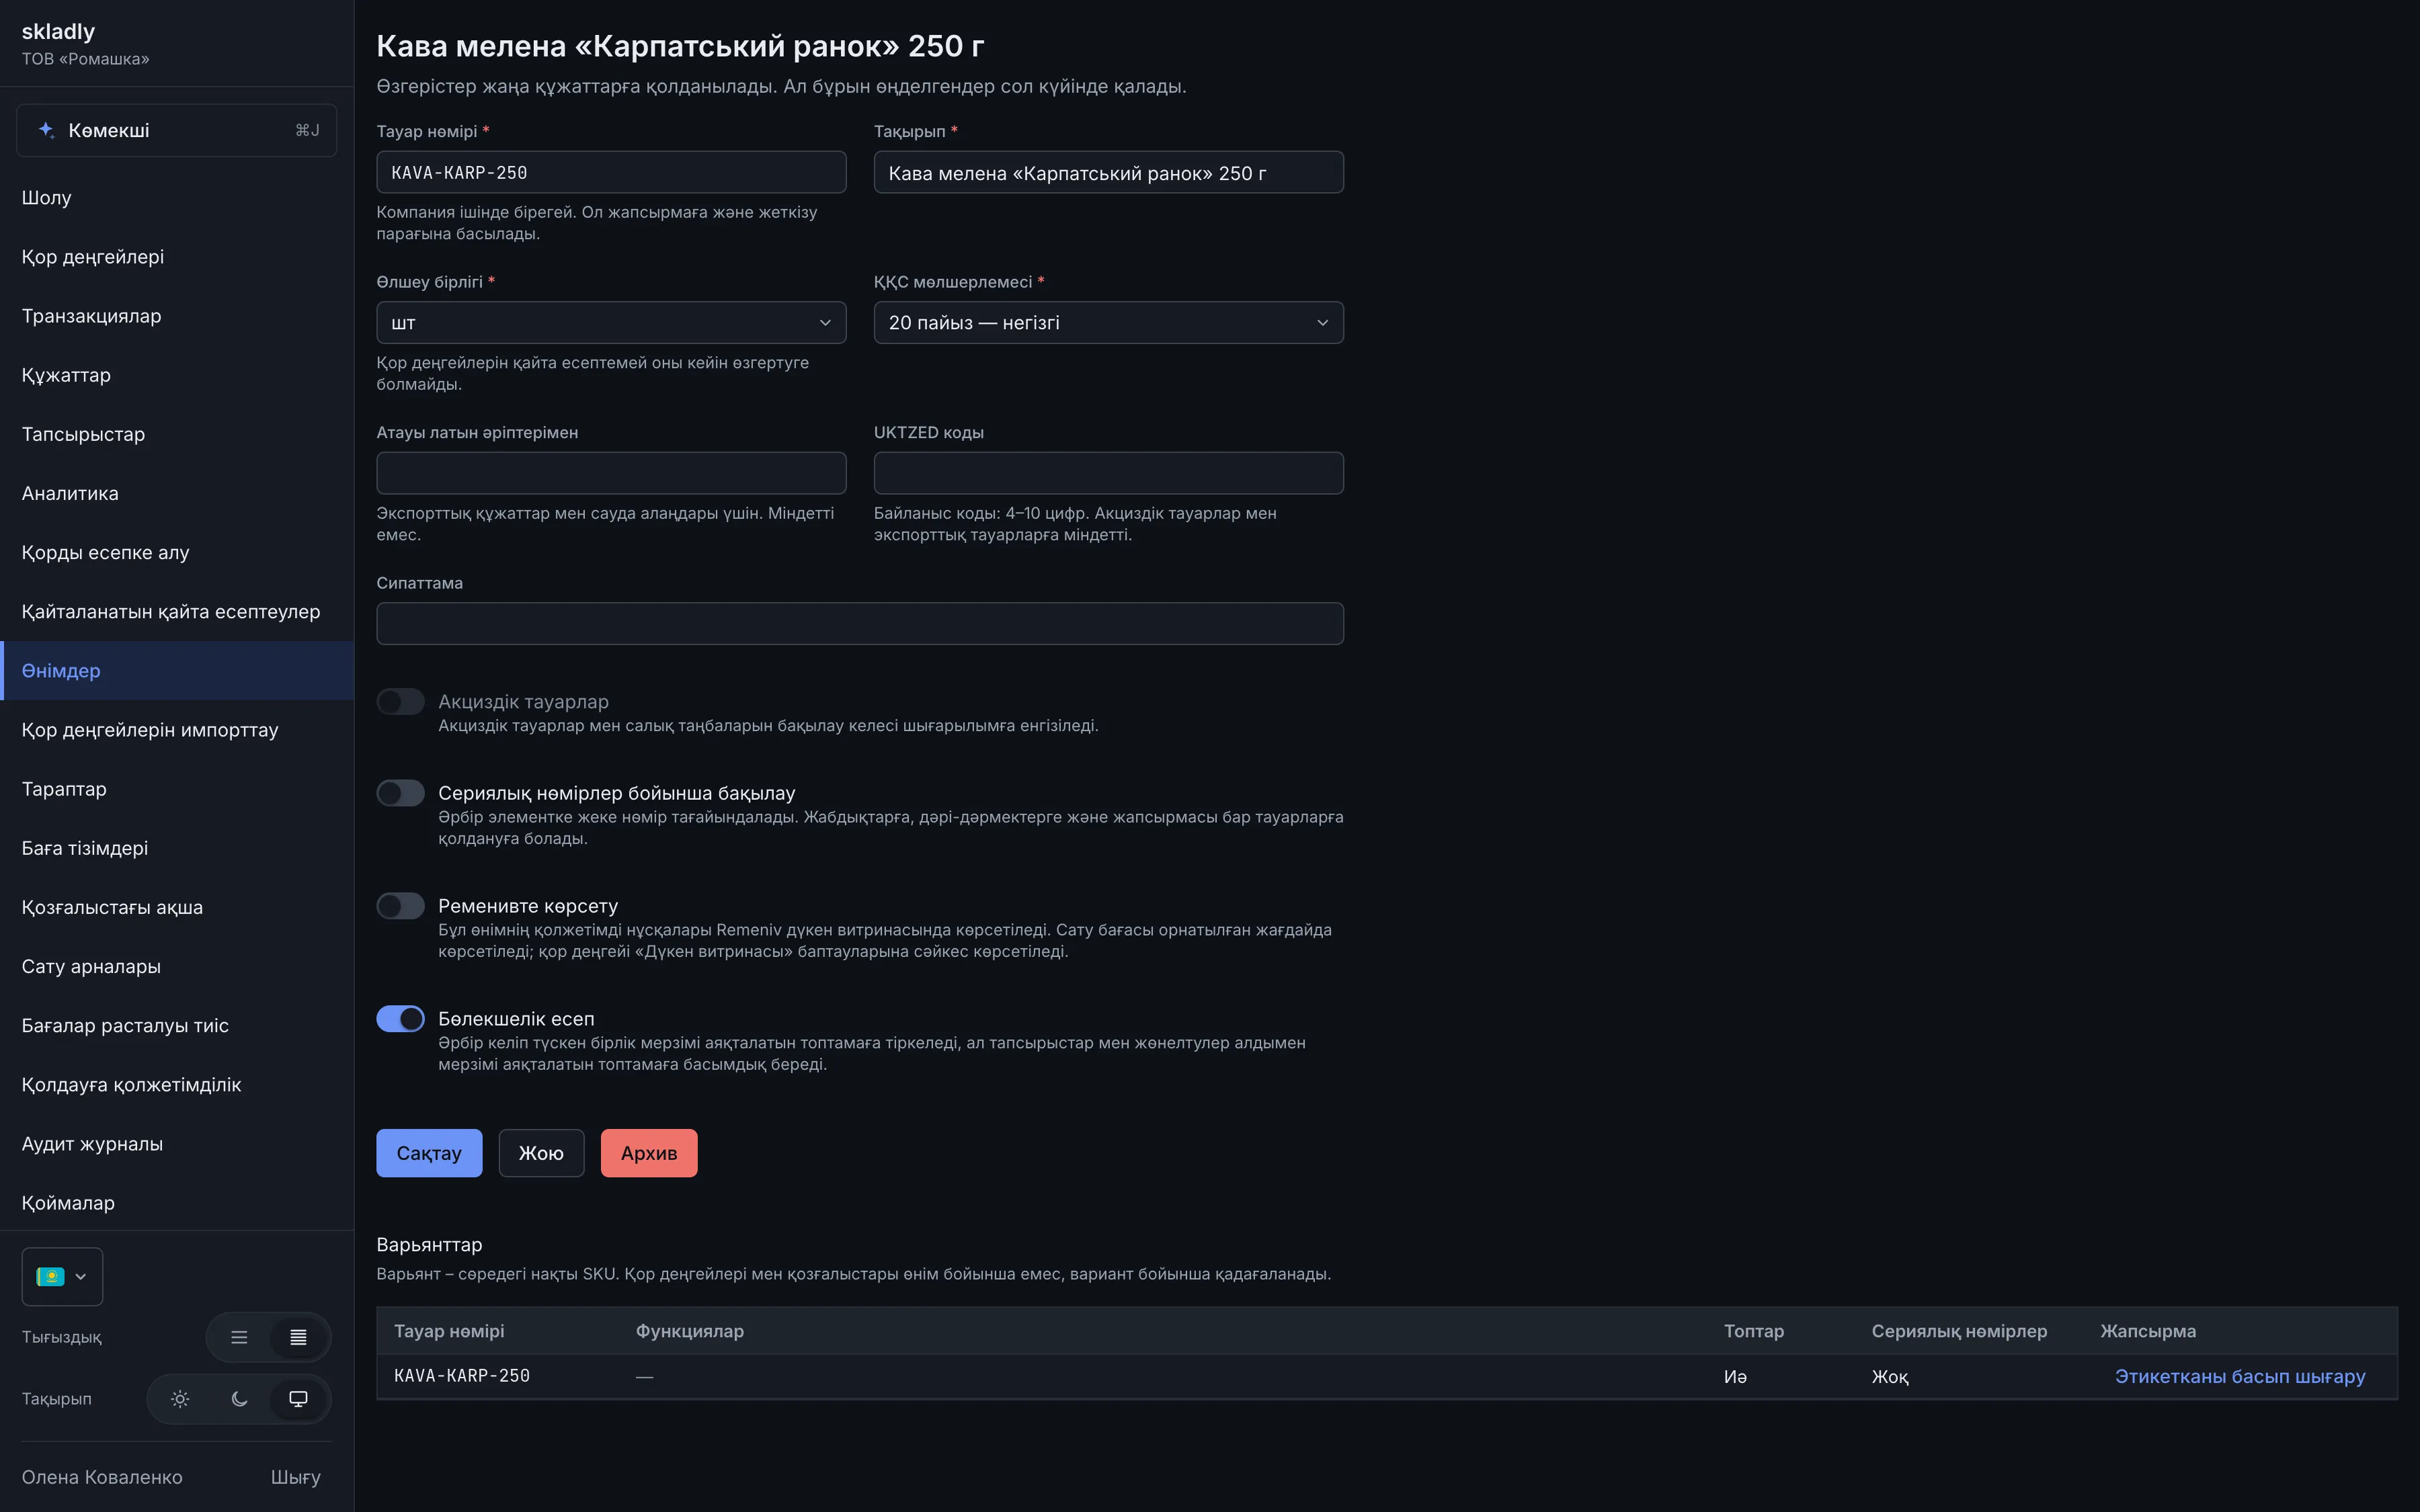Click the Сериялық нөмірлер column header
Screen dimensions: 2420x1512
[x=1959, y=1331]
